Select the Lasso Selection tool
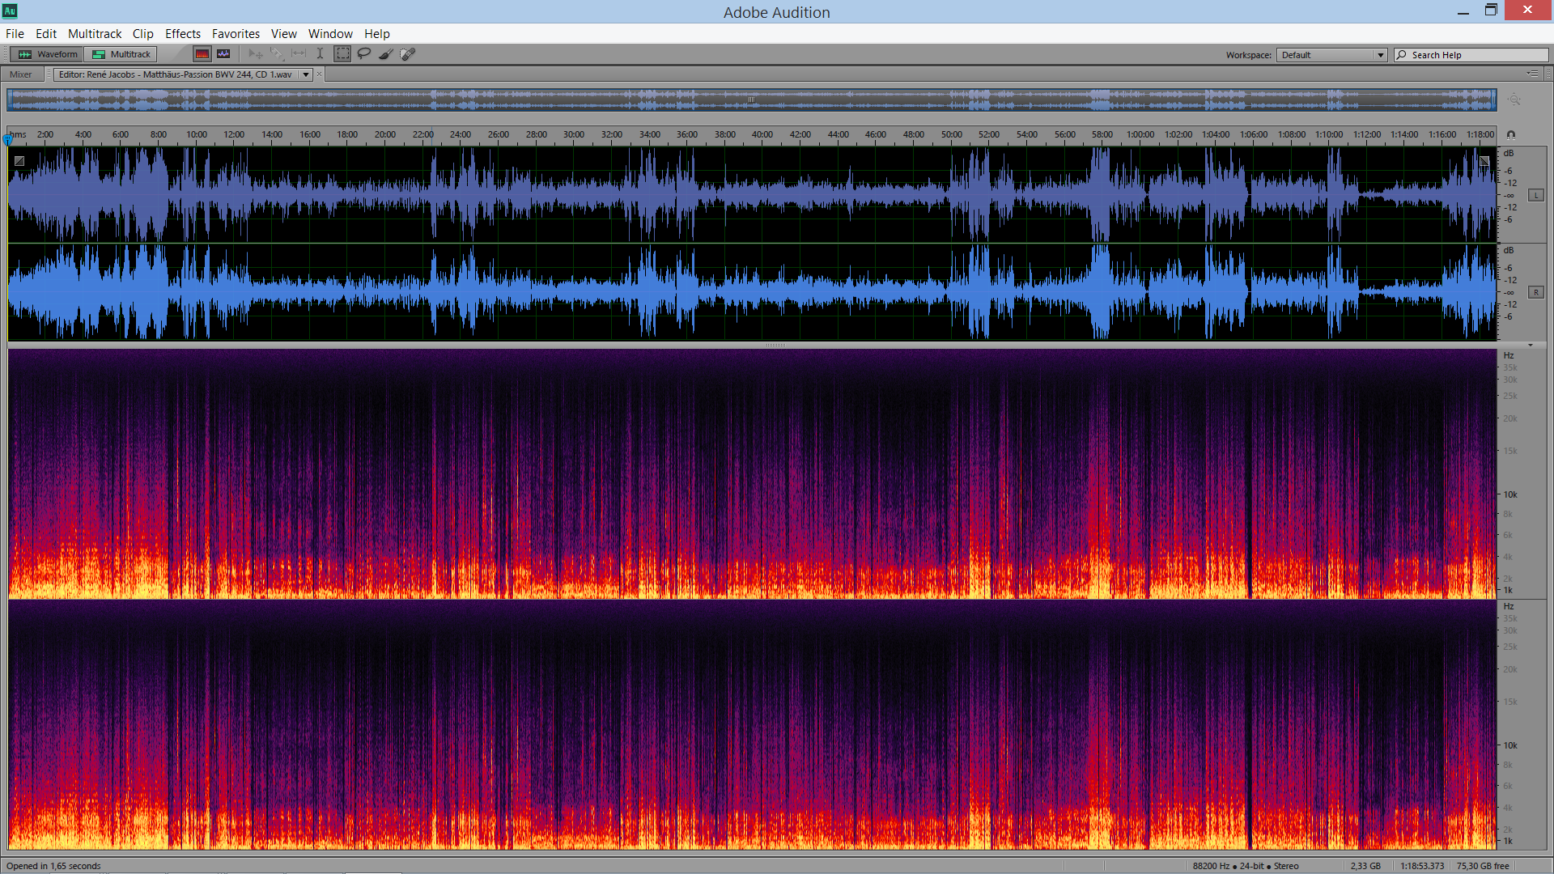Image resolution: width=1554 pixels, height=874 pixels. pos(364,54)
